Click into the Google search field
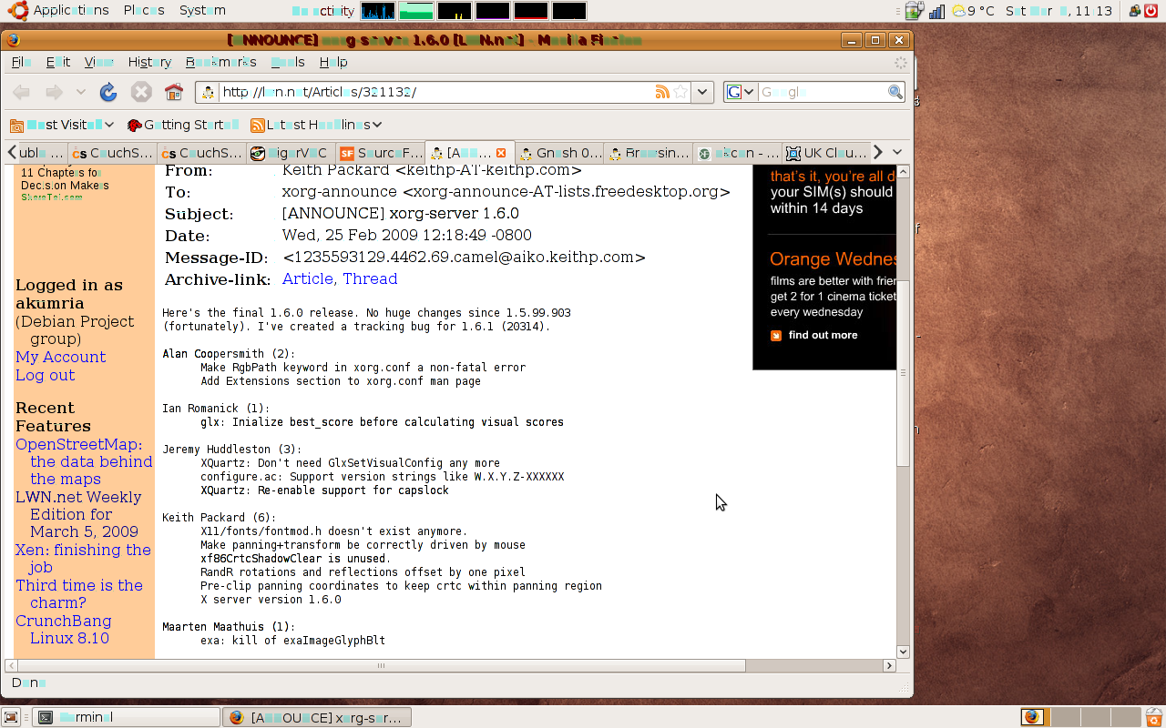The image size is (1166, 728). [822, 92]
